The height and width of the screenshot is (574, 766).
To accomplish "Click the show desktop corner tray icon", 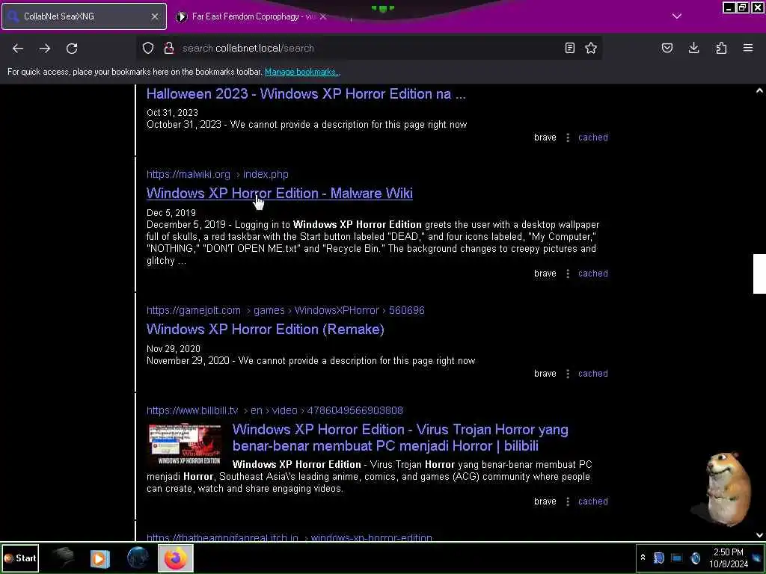I will [x=759, y=558].
